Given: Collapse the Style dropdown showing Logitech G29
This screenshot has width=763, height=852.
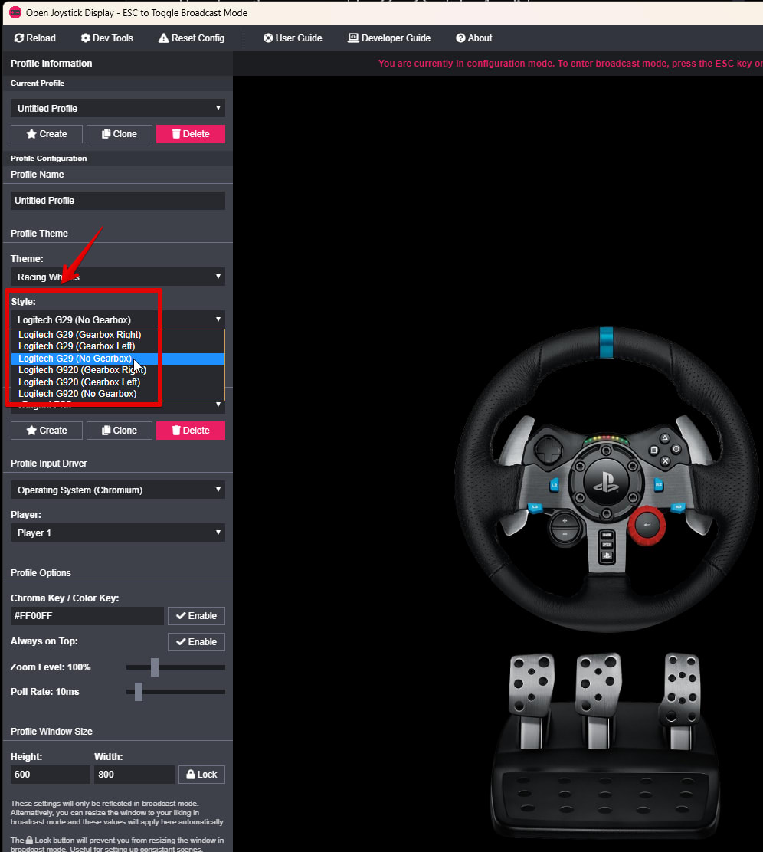Looking at the screenshot, I should [x=118, y=319].
